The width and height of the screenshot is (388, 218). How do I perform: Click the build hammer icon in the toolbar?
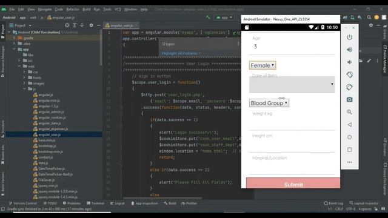coord(208,18)
